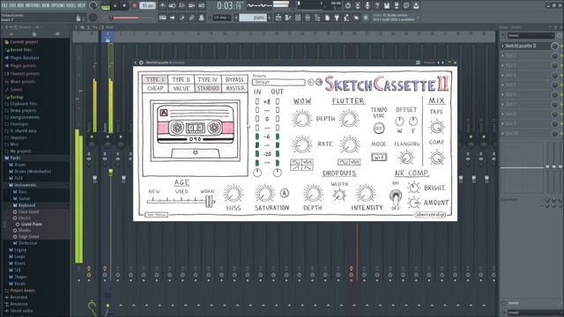Screen dimensions: 564x317
Task: Click the FL Studio play button
Action: (x=115, y=6)
